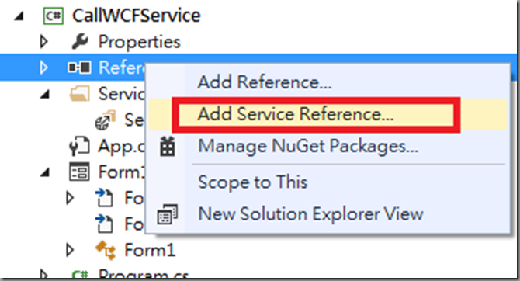Select the CallWCFService project name
520x281 pixels.
137,16
